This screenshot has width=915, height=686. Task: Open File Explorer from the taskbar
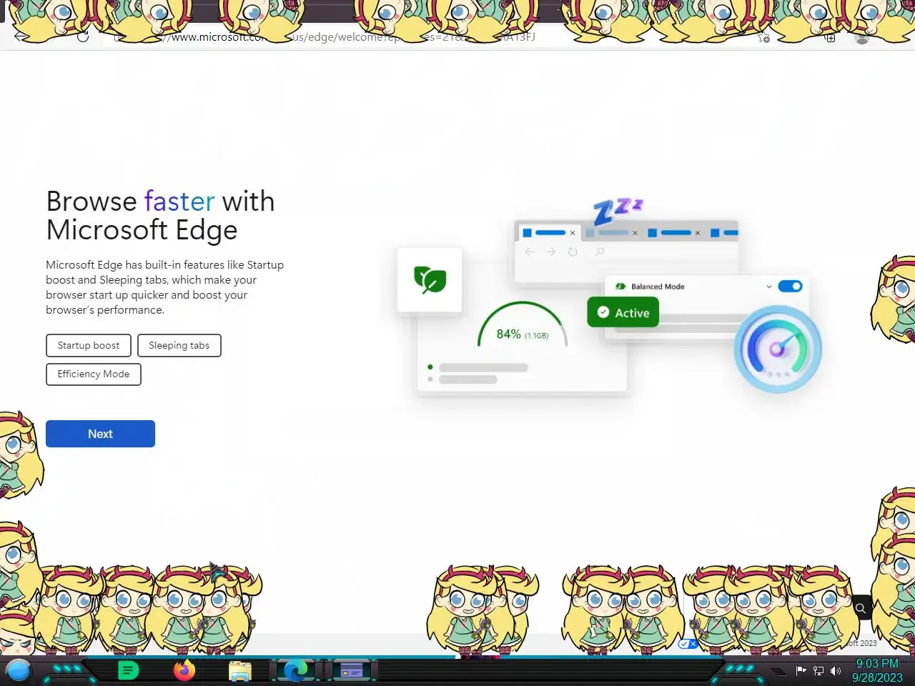pyautogui.click(x=240, y=670)
